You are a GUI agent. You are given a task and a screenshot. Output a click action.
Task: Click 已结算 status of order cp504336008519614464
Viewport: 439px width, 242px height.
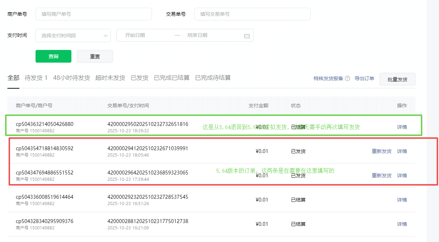click(x=298, y=200)
